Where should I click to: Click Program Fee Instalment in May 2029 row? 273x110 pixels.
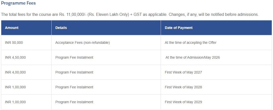(x=74, y=102)
